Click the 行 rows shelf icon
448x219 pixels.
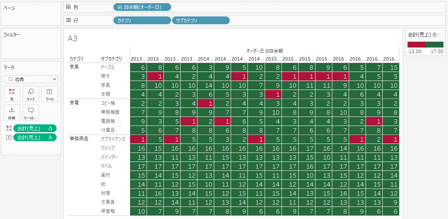[68, 20]
